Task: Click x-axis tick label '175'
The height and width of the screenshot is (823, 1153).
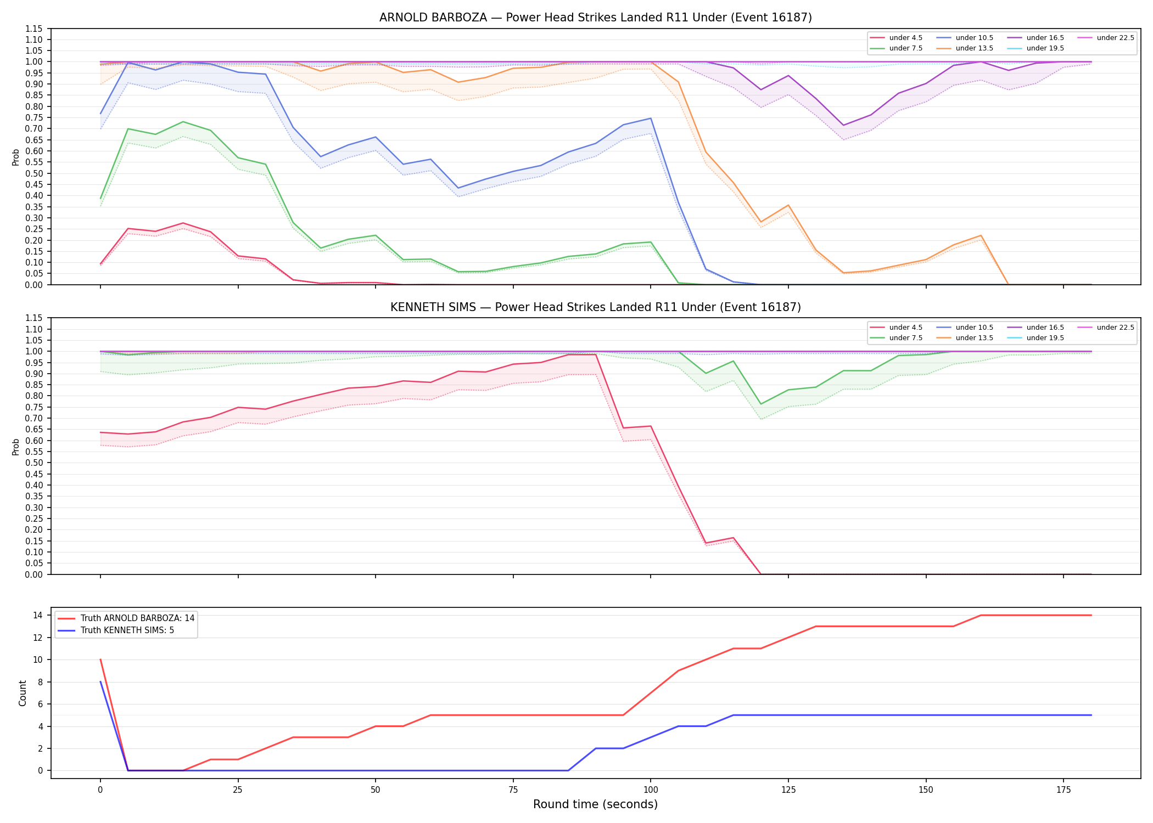Action: 1064,790
